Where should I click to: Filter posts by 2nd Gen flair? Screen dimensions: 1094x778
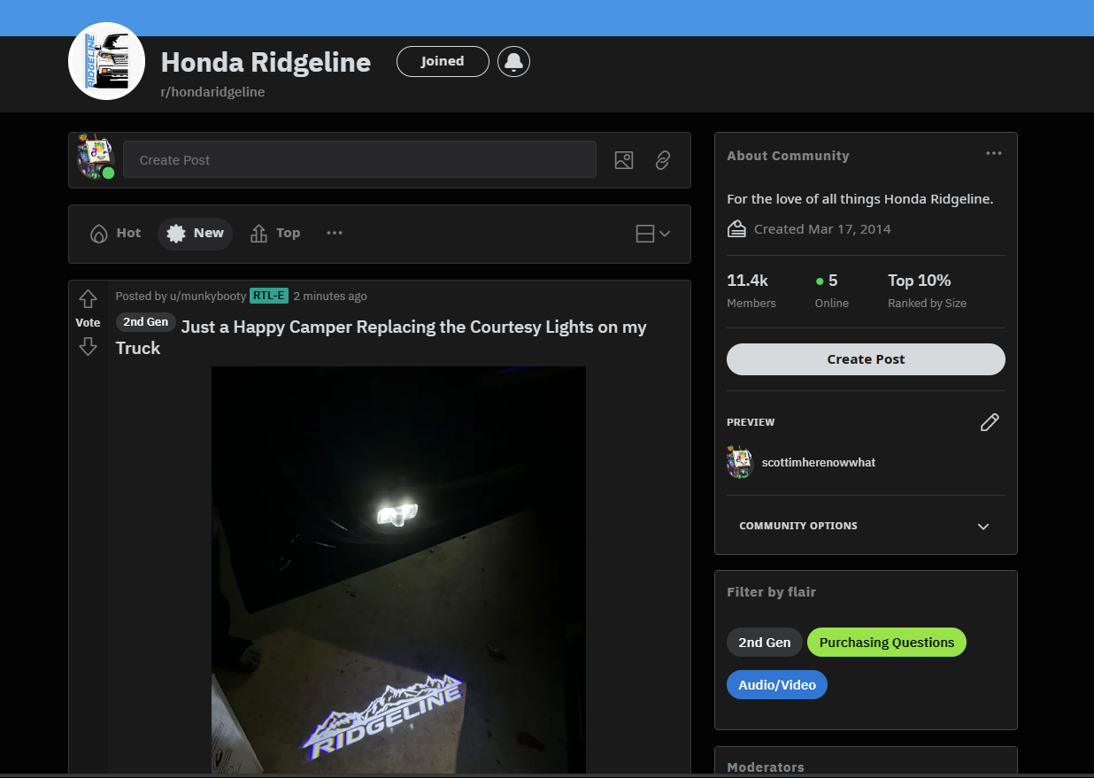(x=765, y=643)
